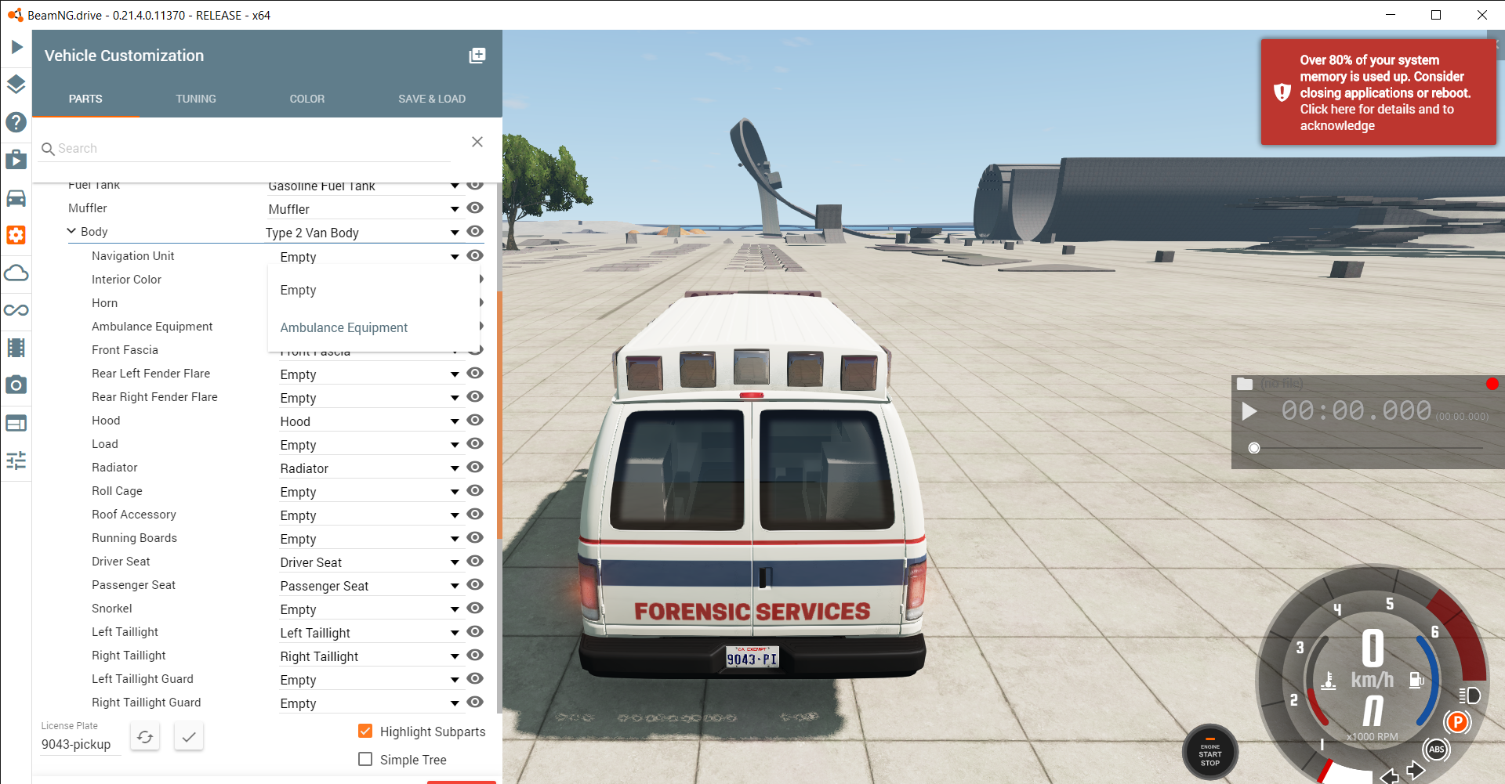The width and height of the screenshot is (1505, 784).
Task: Click the Rear Left Fender Flare label
Action: coord(150,374)
